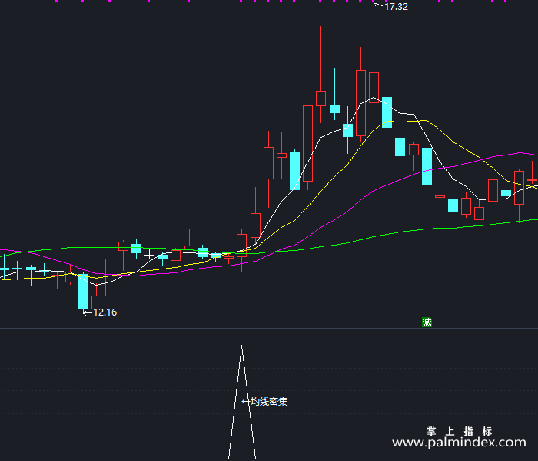The width and height of the screenshot is (538, 461).
Task: Click the 12.16 low price label
Action: [x=105, y=312]
